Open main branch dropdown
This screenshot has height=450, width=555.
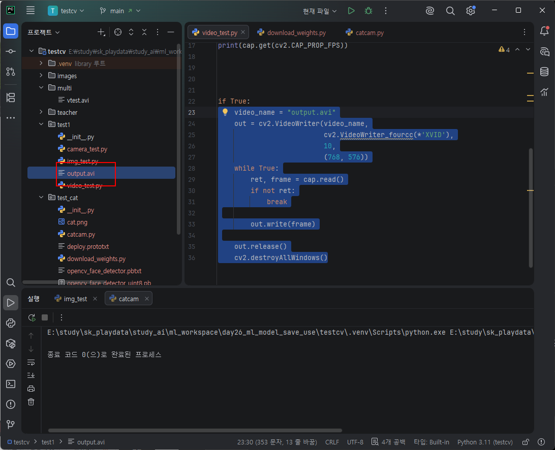120,11
